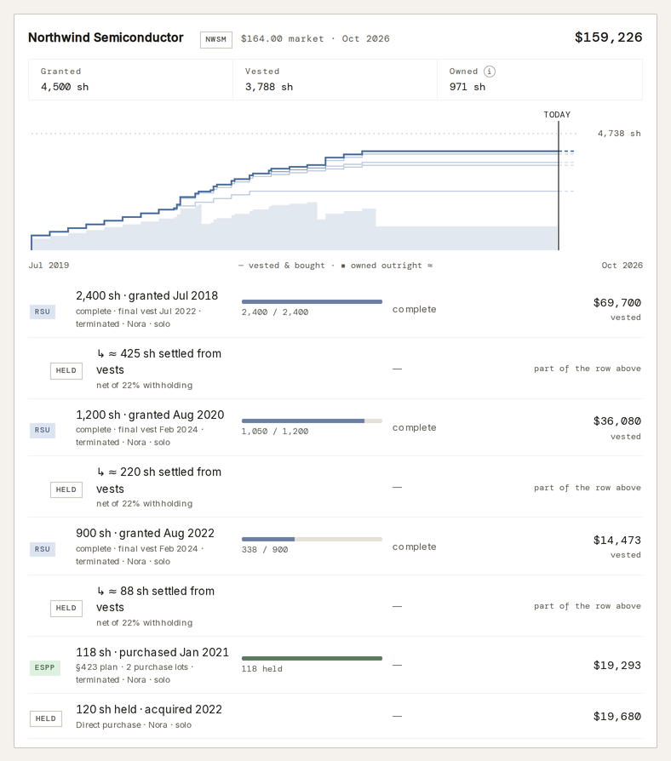
Task: Click the 338 / 900 vesting progress bar
Action: 312,539
